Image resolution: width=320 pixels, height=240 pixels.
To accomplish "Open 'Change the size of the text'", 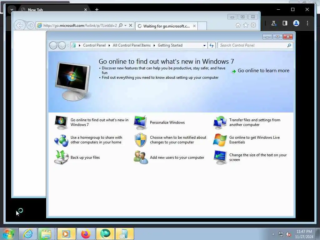I will click(x=250, y=157).
